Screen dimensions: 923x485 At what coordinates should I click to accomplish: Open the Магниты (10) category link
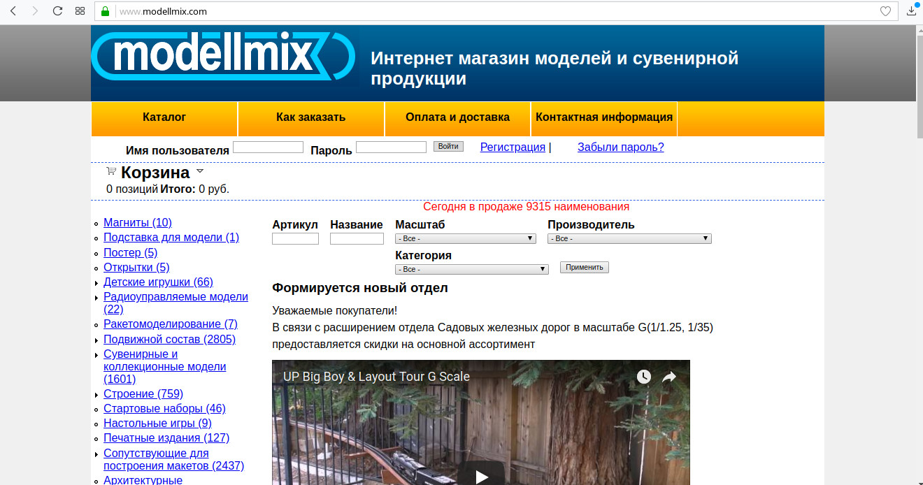click(138, 222)
